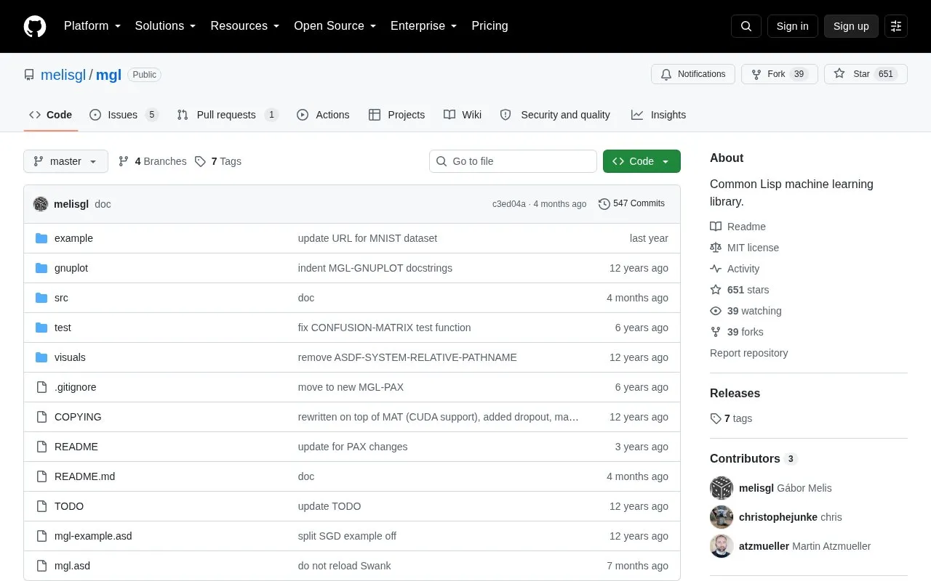Image resolution: width=931 pixels, height=581 pixels.
Task: Click the melisgl avatar in commit row
Action: [x=41, y=204]
